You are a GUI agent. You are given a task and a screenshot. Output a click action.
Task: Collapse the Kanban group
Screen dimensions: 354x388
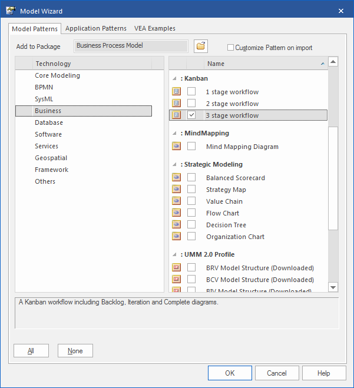(174, 78)
